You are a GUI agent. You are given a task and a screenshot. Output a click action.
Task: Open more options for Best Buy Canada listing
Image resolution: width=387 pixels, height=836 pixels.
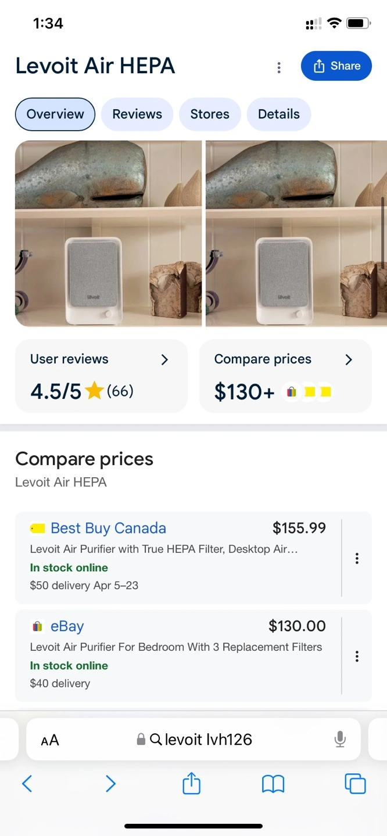coord(357,558)
